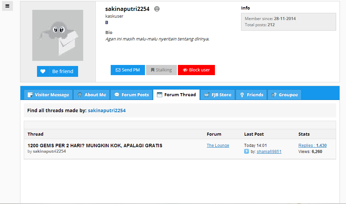Screen dimensions: 346x204
Task: Switch to the Visitor Message tab
Action: pos(48,95)
